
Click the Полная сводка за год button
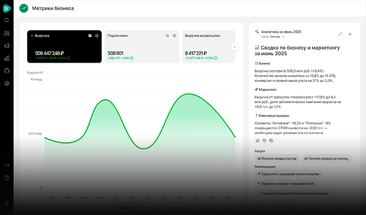click(278, 158)
